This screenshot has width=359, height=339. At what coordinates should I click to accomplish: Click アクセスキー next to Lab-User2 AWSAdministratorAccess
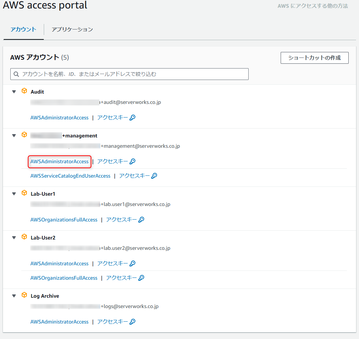click(113, 263)
